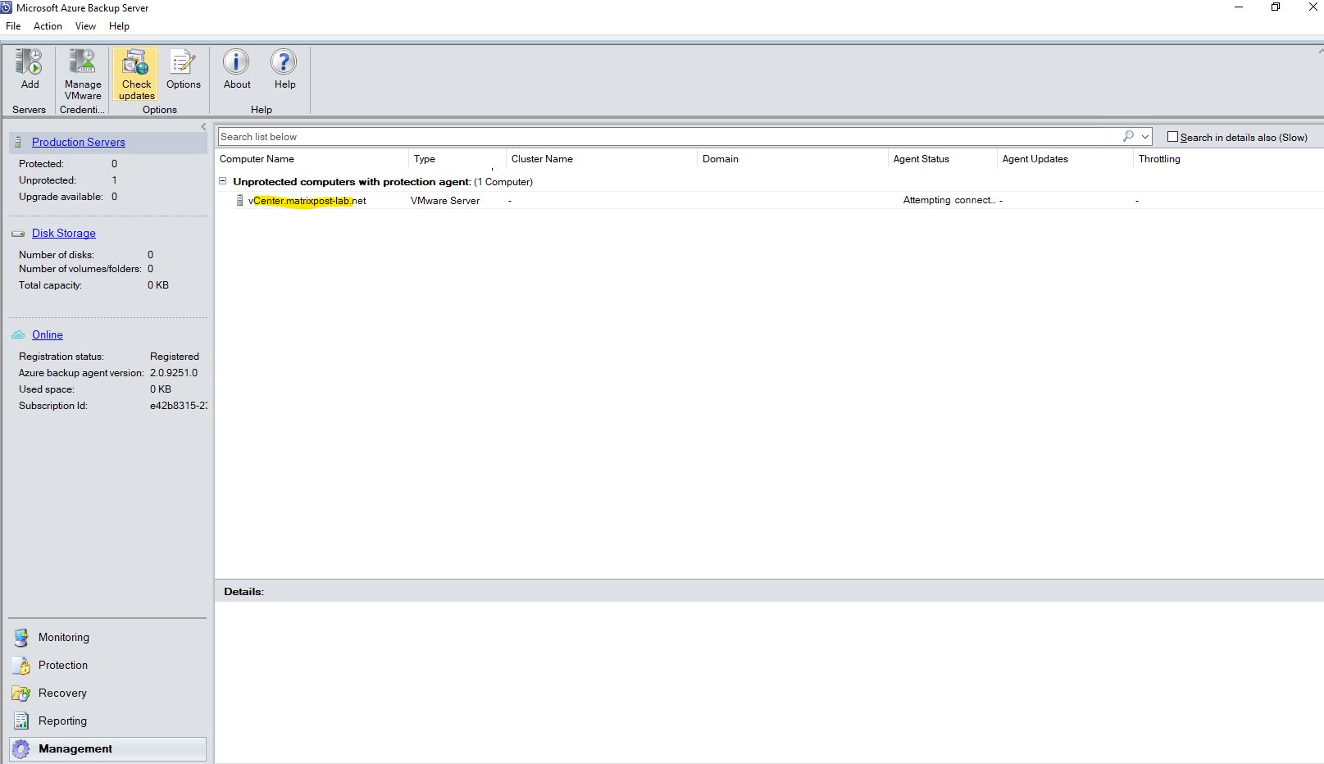This screenshot has width=1324, height=764.
Task: Click the Production Servers server icon
Action: [18, 142]
